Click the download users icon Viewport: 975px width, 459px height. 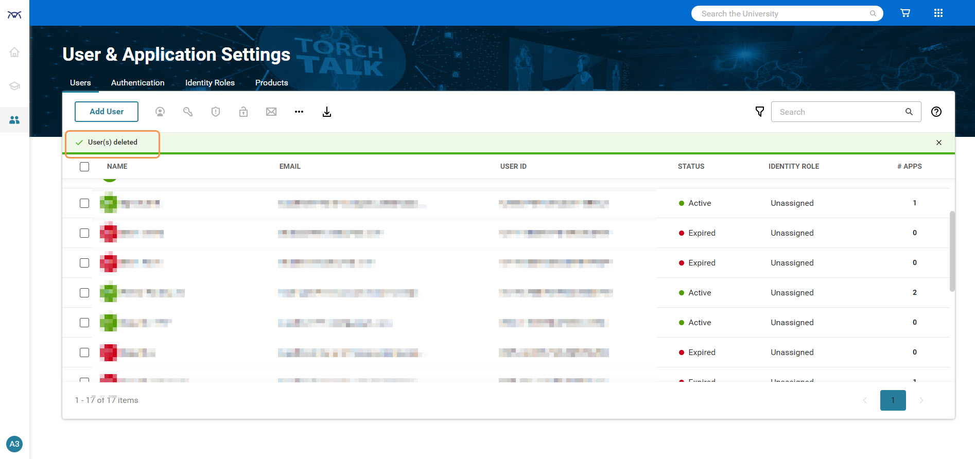[x=326, y=112]
